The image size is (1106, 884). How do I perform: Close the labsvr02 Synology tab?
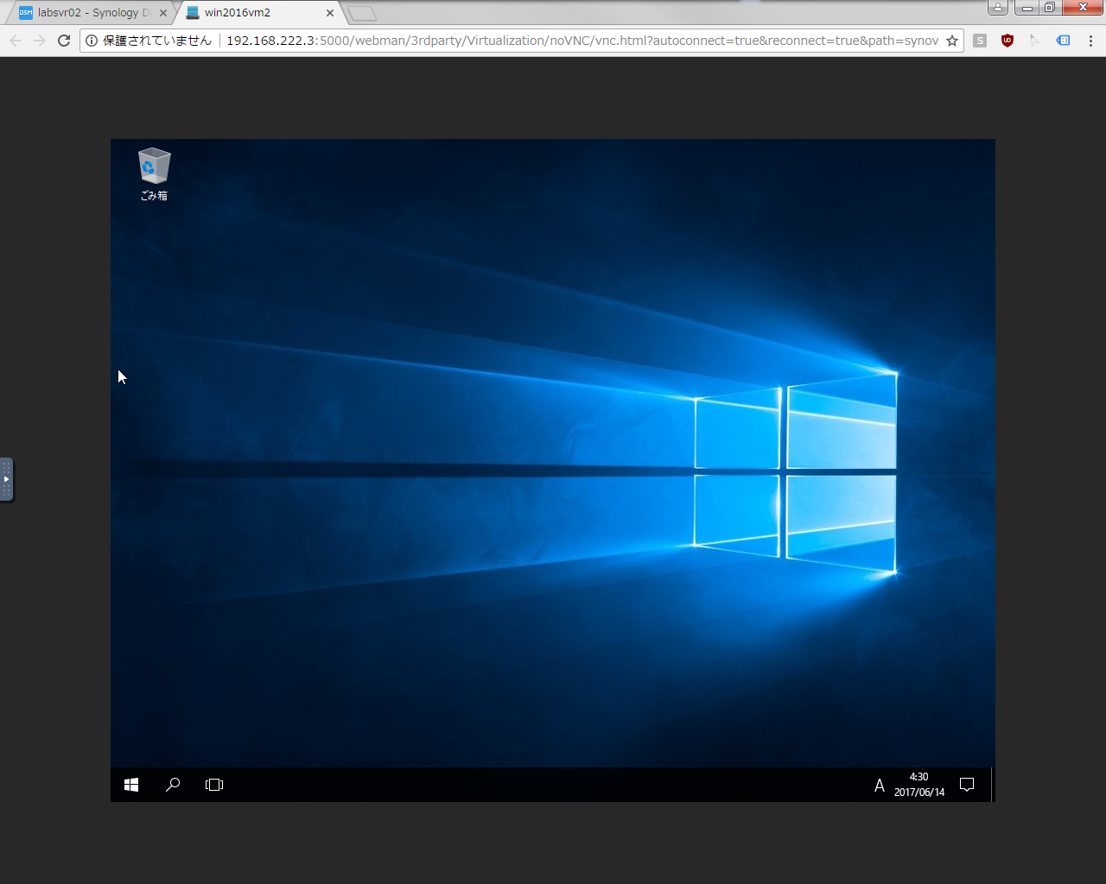[163, 13]
